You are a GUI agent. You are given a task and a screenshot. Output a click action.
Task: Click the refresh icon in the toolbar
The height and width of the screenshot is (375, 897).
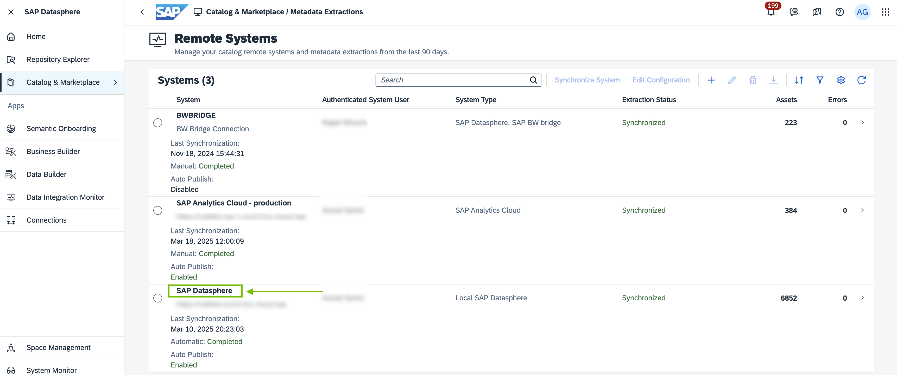click(861, 80)
